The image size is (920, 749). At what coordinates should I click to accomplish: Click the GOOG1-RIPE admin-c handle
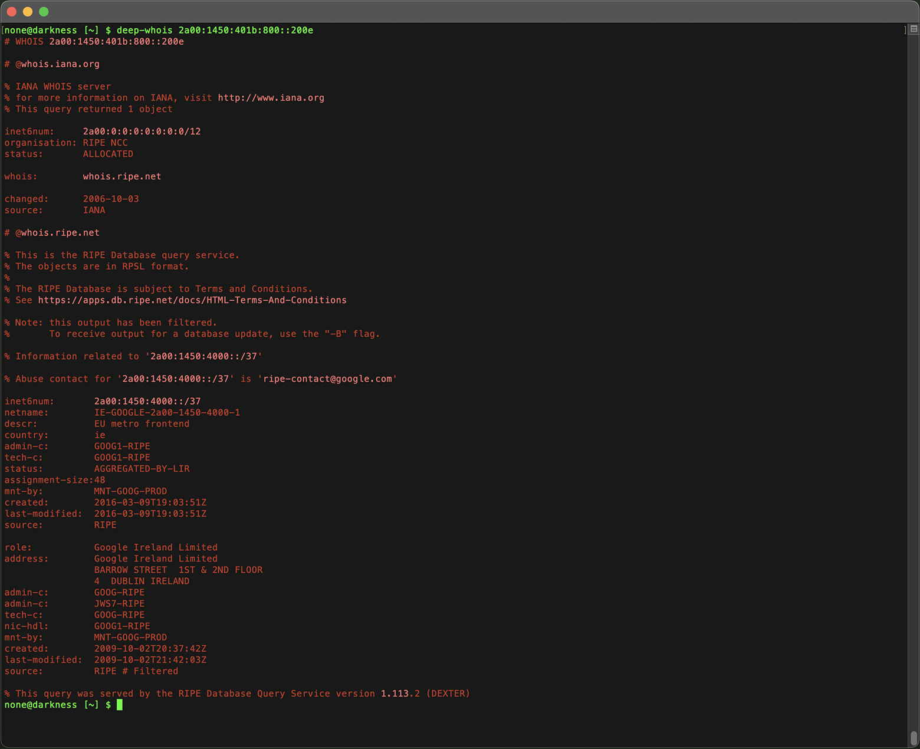pos(122,446)
